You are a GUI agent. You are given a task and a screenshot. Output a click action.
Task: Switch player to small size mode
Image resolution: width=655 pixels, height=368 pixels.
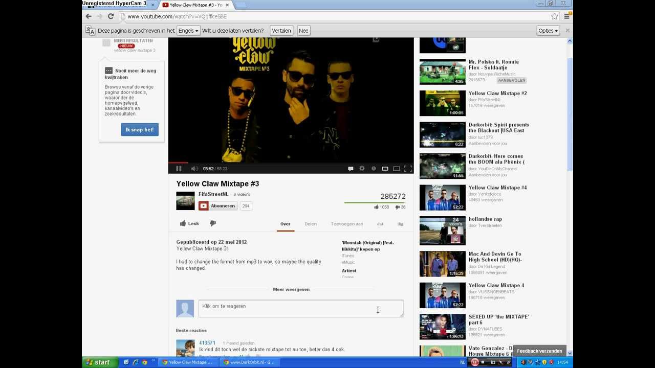(385, 169)
